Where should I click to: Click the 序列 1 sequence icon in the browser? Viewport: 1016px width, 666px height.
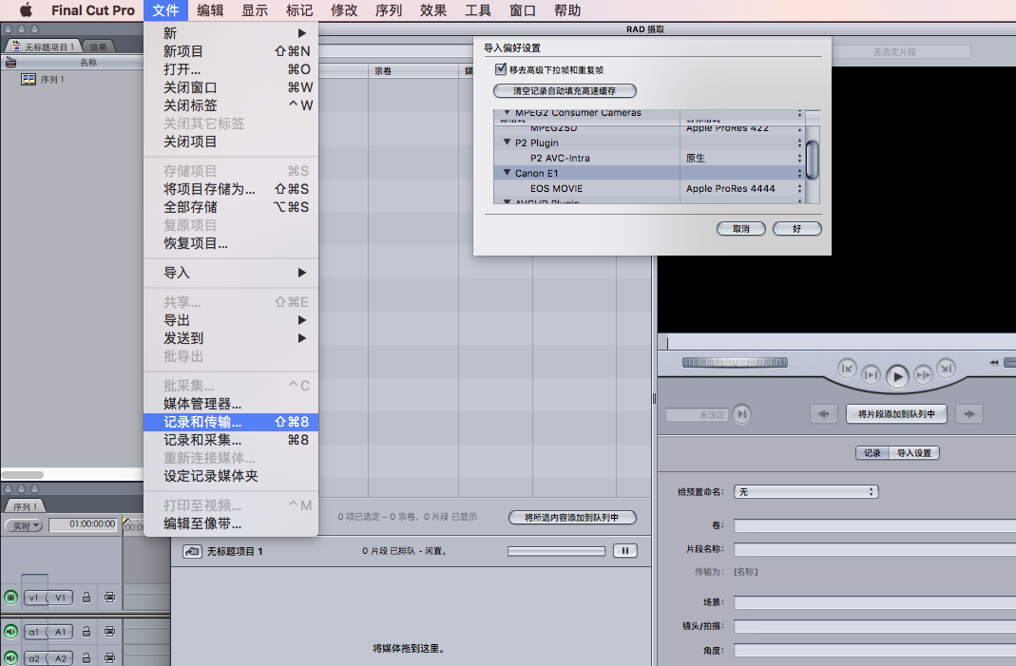(x=29, y=80)
